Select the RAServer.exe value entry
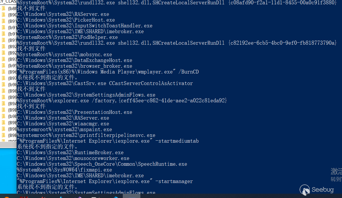342x198 pixels. tap(63, 14)
